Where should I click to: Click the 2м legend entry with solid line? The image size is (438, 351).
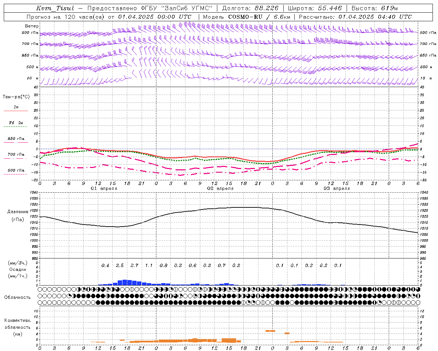coord(16,107)
